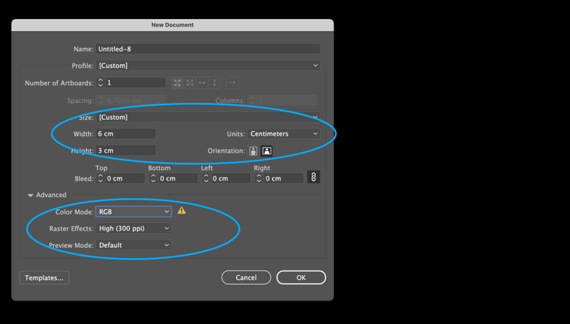Open the Raster Effects dropdown
570x324 pixels.
pos(134,228)
